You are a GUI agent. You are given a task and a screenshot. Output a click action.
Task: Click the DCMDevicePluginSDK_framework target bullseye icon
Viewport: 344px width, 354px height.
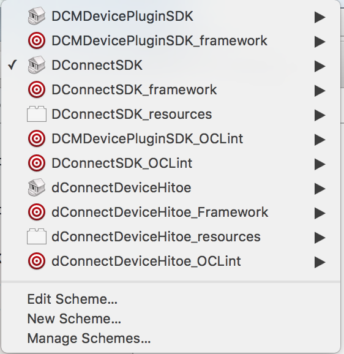click(37, 40)
